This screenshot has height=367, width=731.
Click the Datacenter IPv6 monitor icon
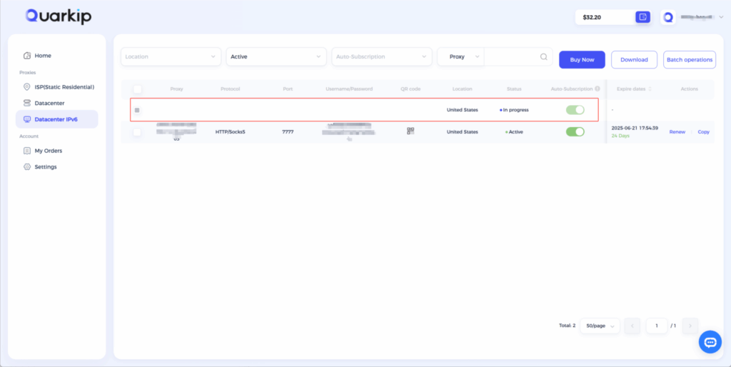pyautogui.click(x=27, y=119)
